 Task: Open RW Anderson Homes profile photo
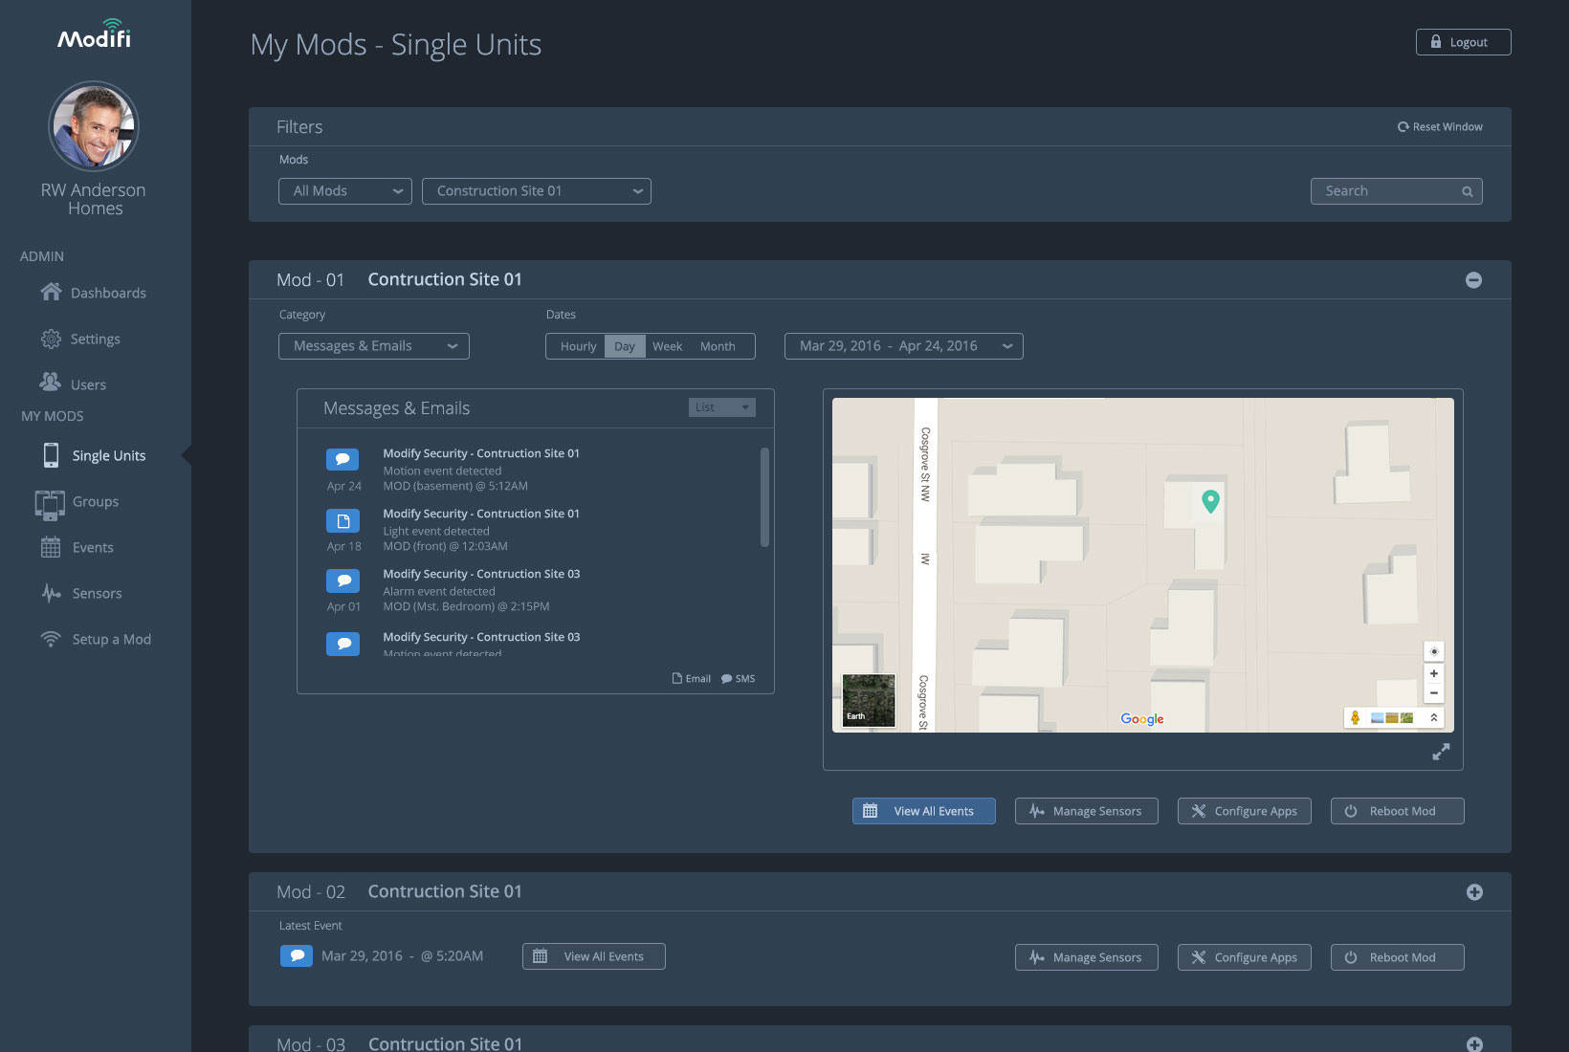(x=94, y=126)
